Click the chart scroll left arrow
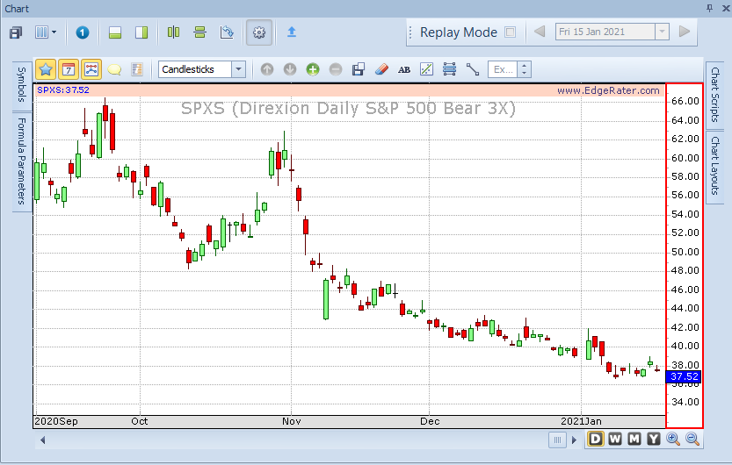732x465 pixels. (42, 440)
